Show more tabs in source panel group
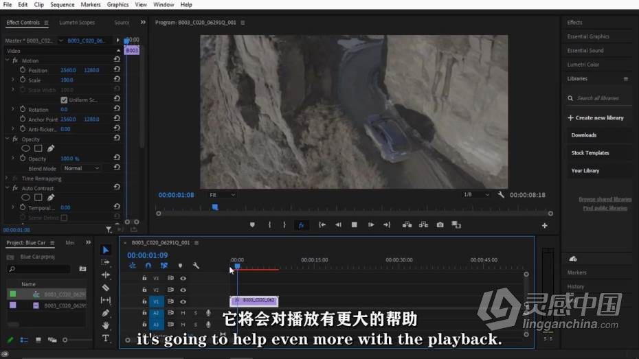The height and width of the screenshot is (359, 639). pos(143,23)
